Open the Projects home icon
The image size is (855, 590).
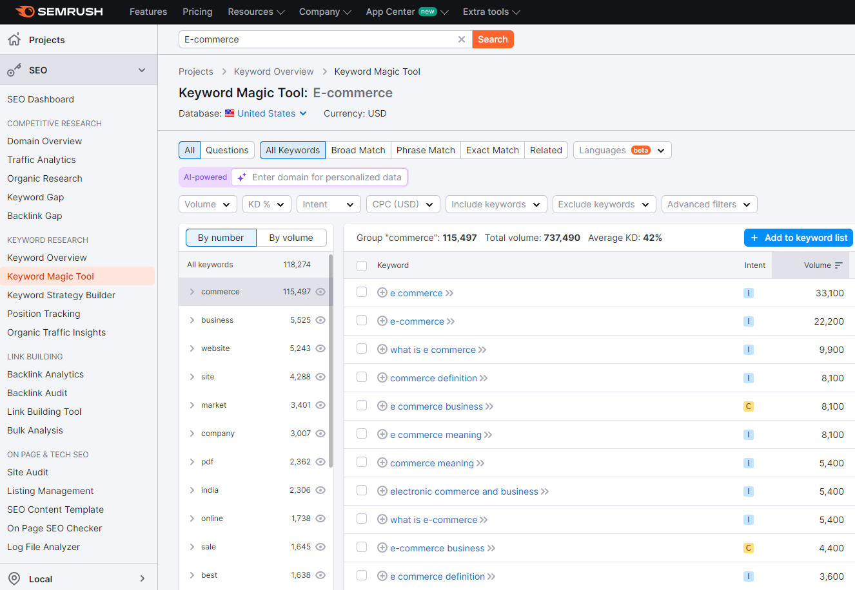pyautogui.click(x=14, y=39)
